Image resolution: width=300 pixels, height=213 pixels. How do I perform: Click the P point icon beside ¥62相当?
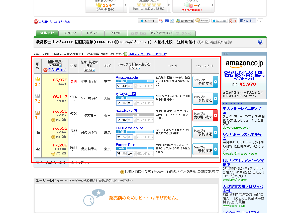pyautogui.click(x=53, y=120)
